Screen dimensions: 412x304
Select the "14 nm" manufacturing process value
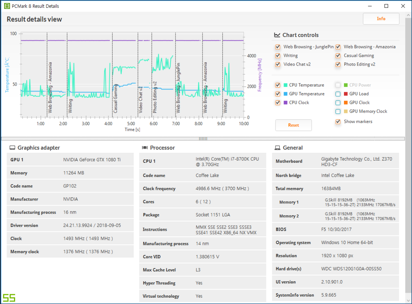[202, 244]
